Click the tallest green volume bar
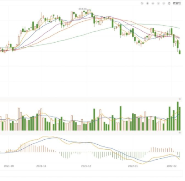 [x=178, y=116]
